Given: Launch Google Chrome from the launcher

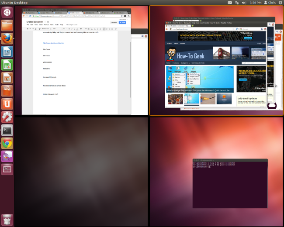Looking at the screenshot, I should [7, 143].
